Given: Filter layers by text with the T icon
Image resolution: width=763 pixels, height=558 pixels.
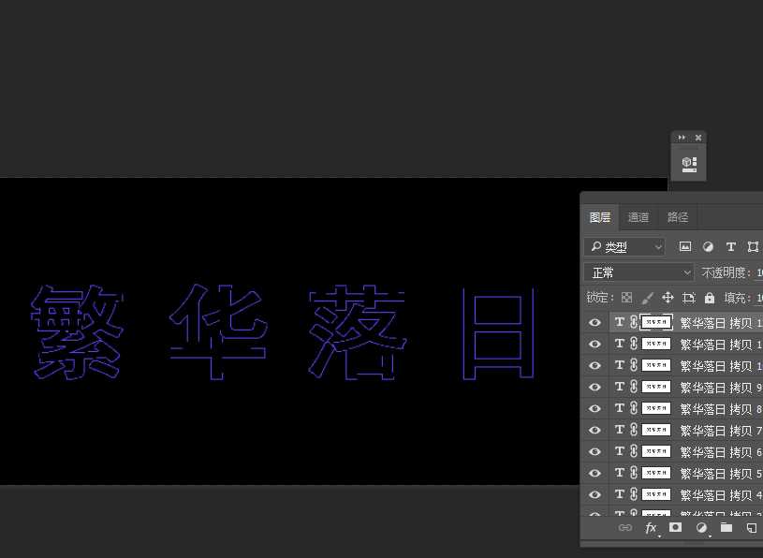Looking at the screenshot, I should 731,246.
